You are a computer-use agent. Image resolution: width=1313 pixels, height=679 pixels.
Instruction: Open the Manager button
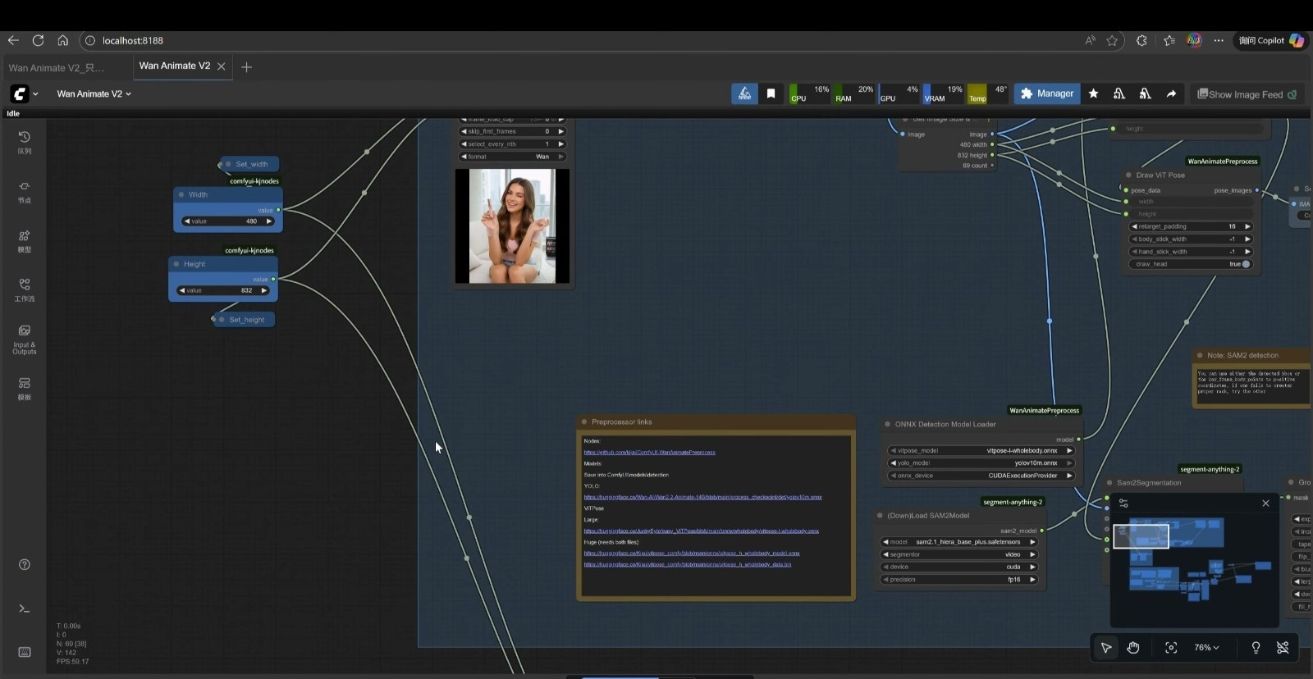tap(1046, 93)
